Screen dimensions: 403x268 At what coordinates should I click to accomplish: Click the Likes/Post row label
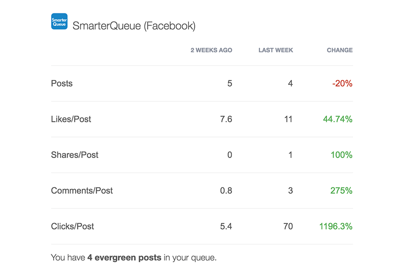coord(71,119)
